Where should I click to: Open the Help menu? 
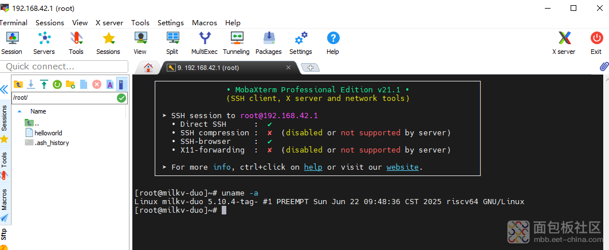[x=233, y=22]
